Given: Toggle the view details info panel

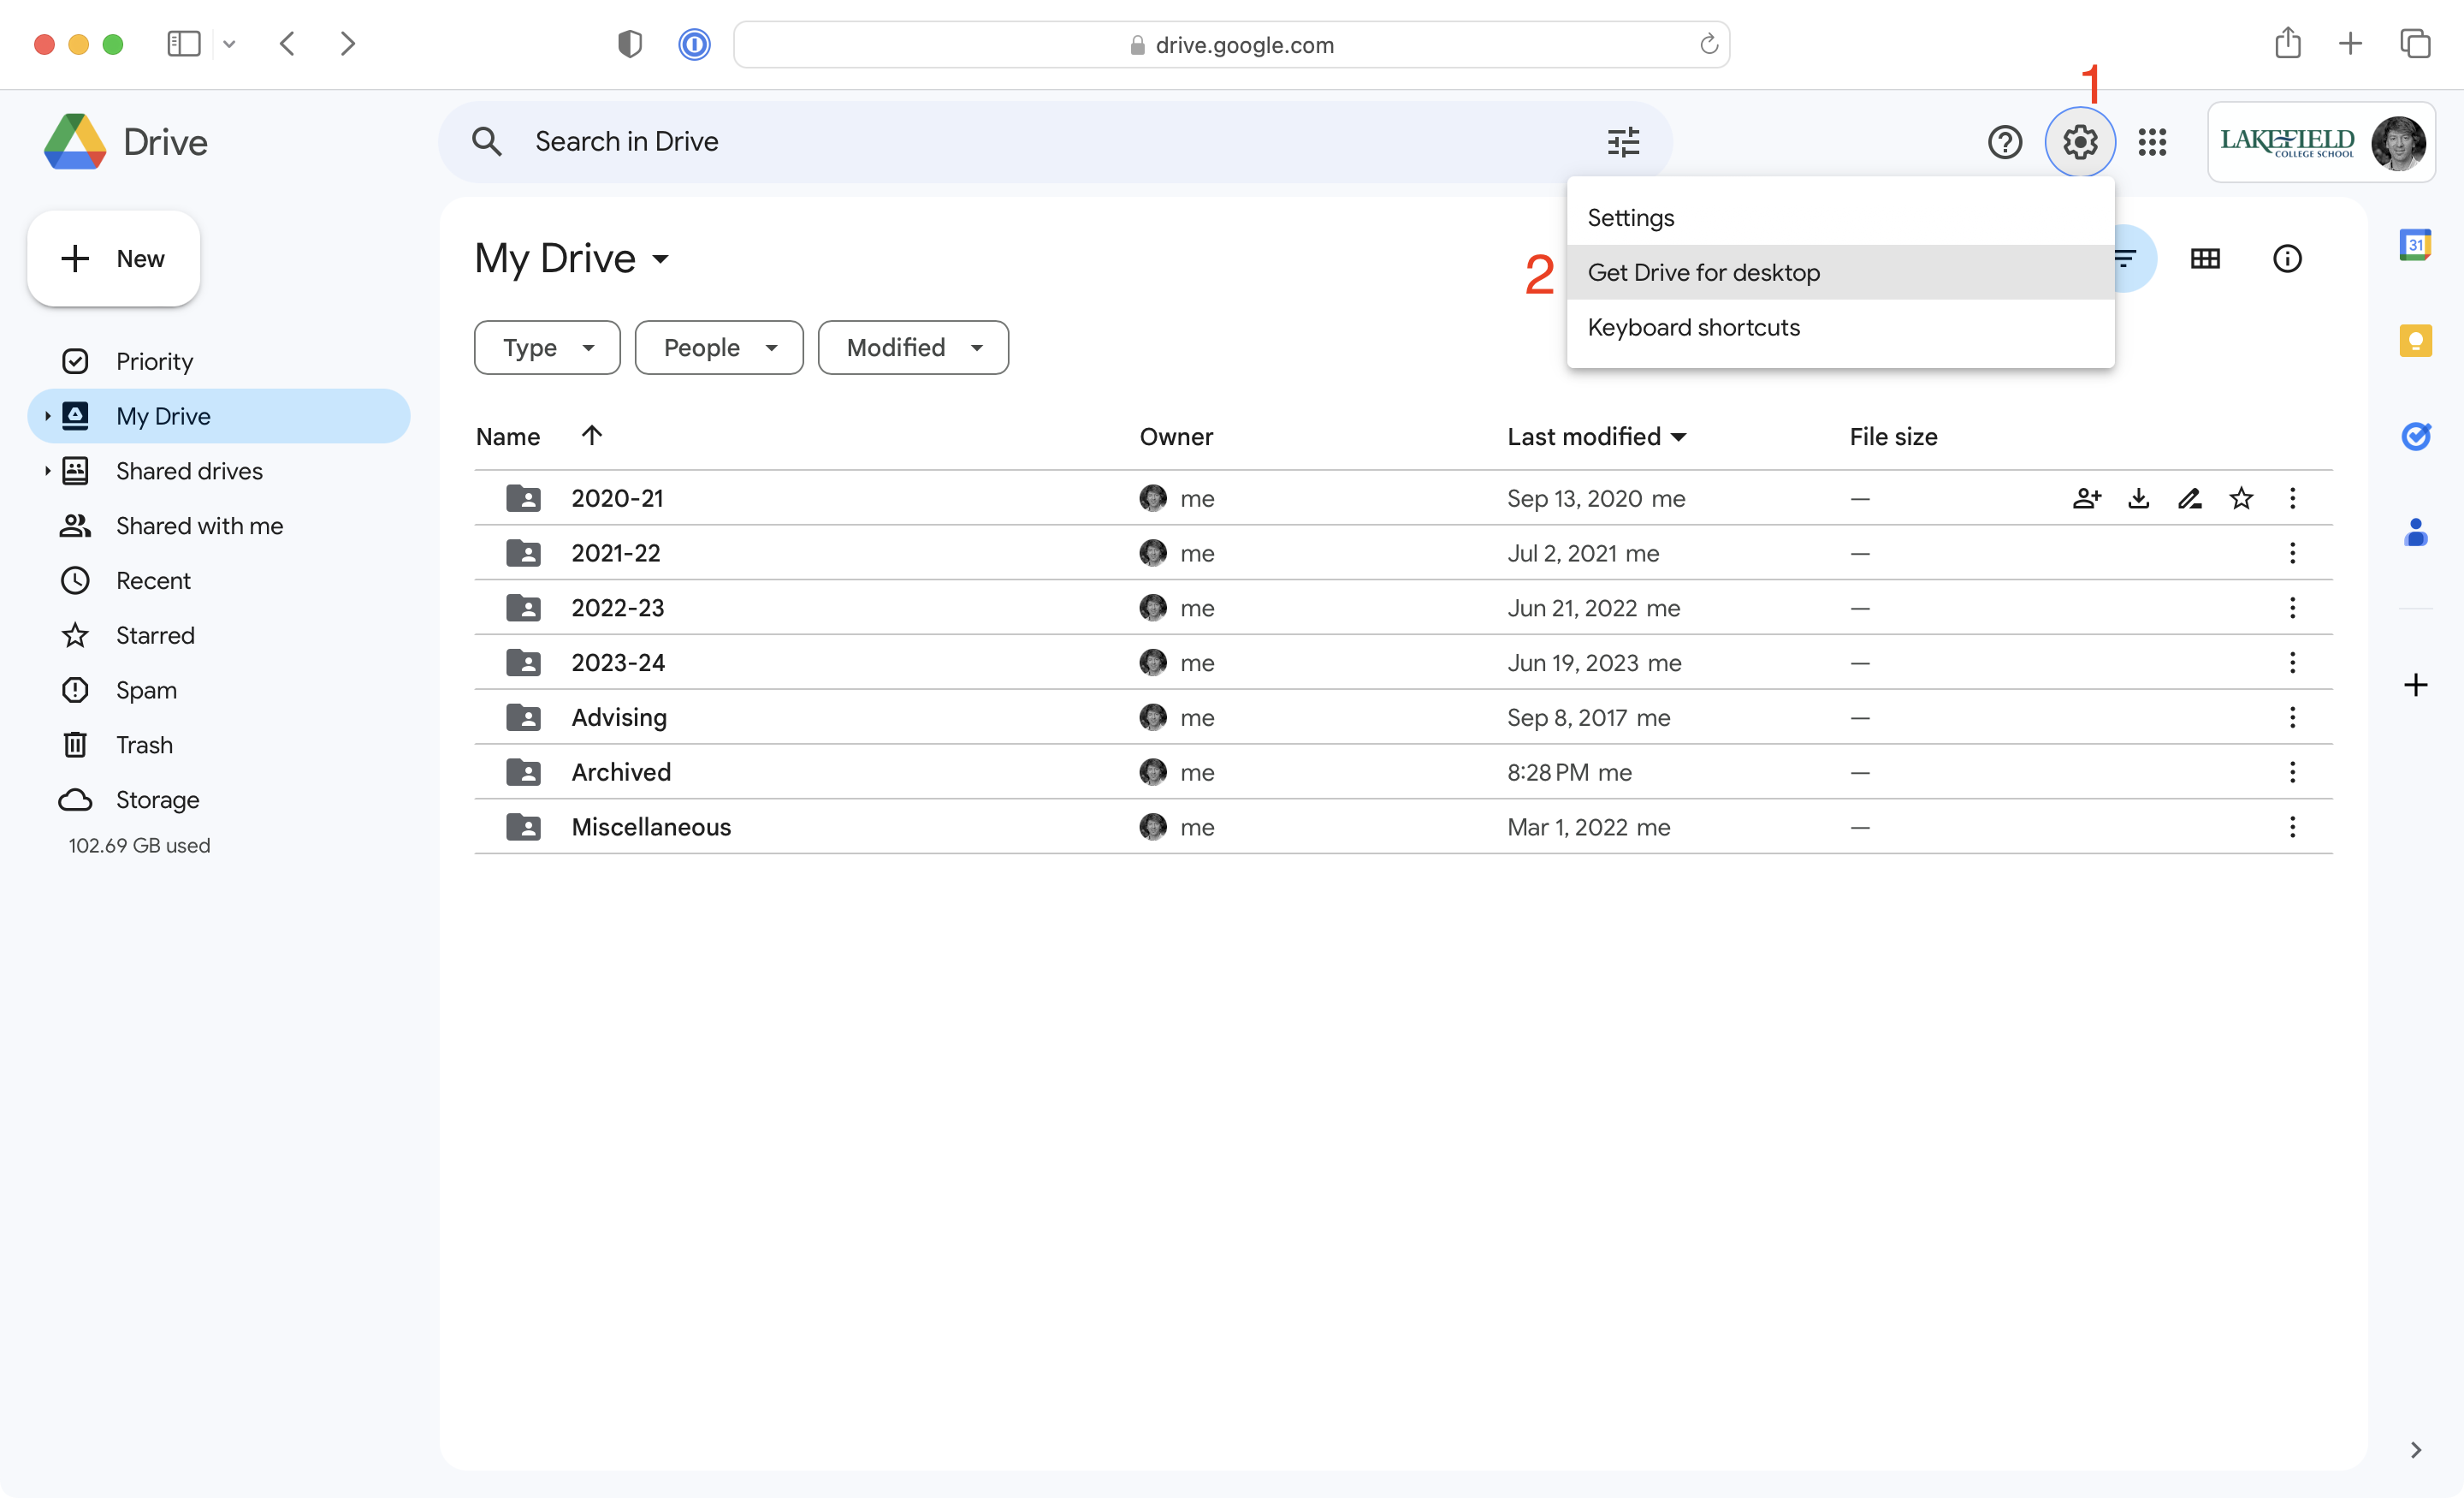Looking at the screenshot, I should (x=2286, y=259).
